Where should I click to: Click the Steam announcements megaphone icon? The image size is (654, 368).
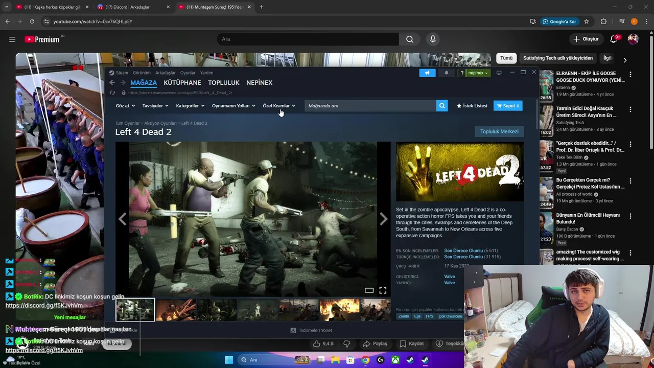click(x=427, y=73)
